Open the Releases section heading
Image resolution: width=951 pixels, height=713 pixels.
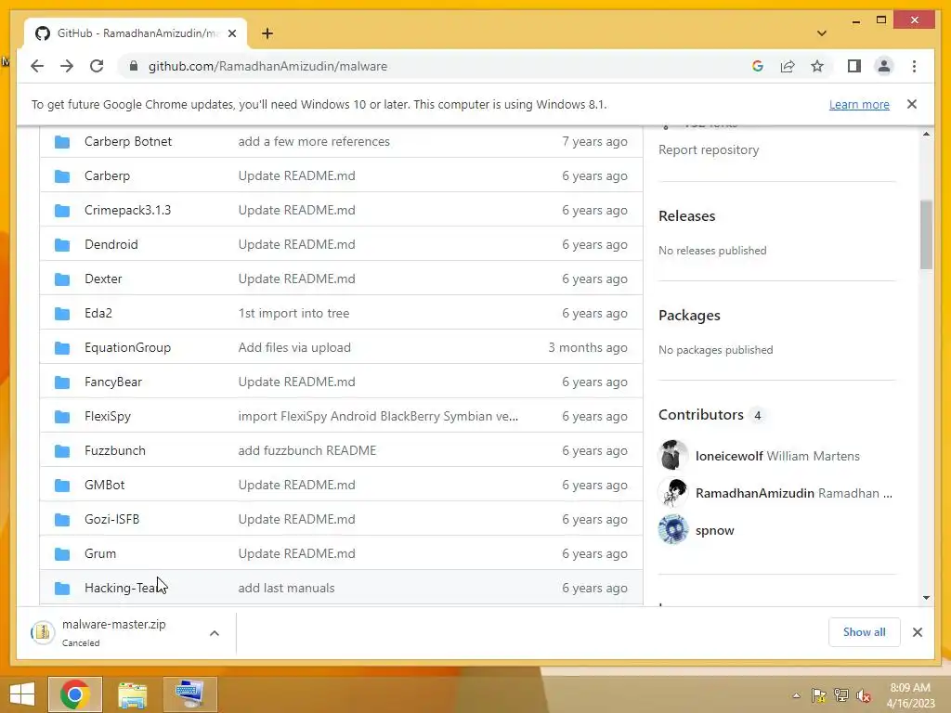686,215
